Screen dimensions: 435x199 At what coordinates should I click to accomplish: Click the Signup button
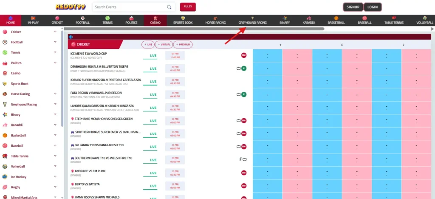(353, 7)
